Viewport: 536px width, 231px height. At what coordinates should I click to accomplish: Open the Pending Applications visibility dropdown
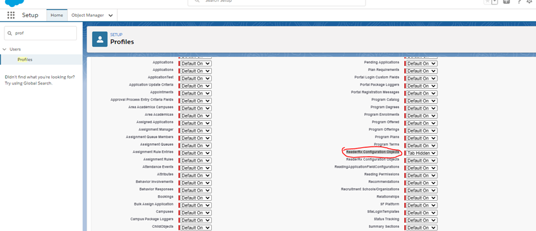pos(421,63)
